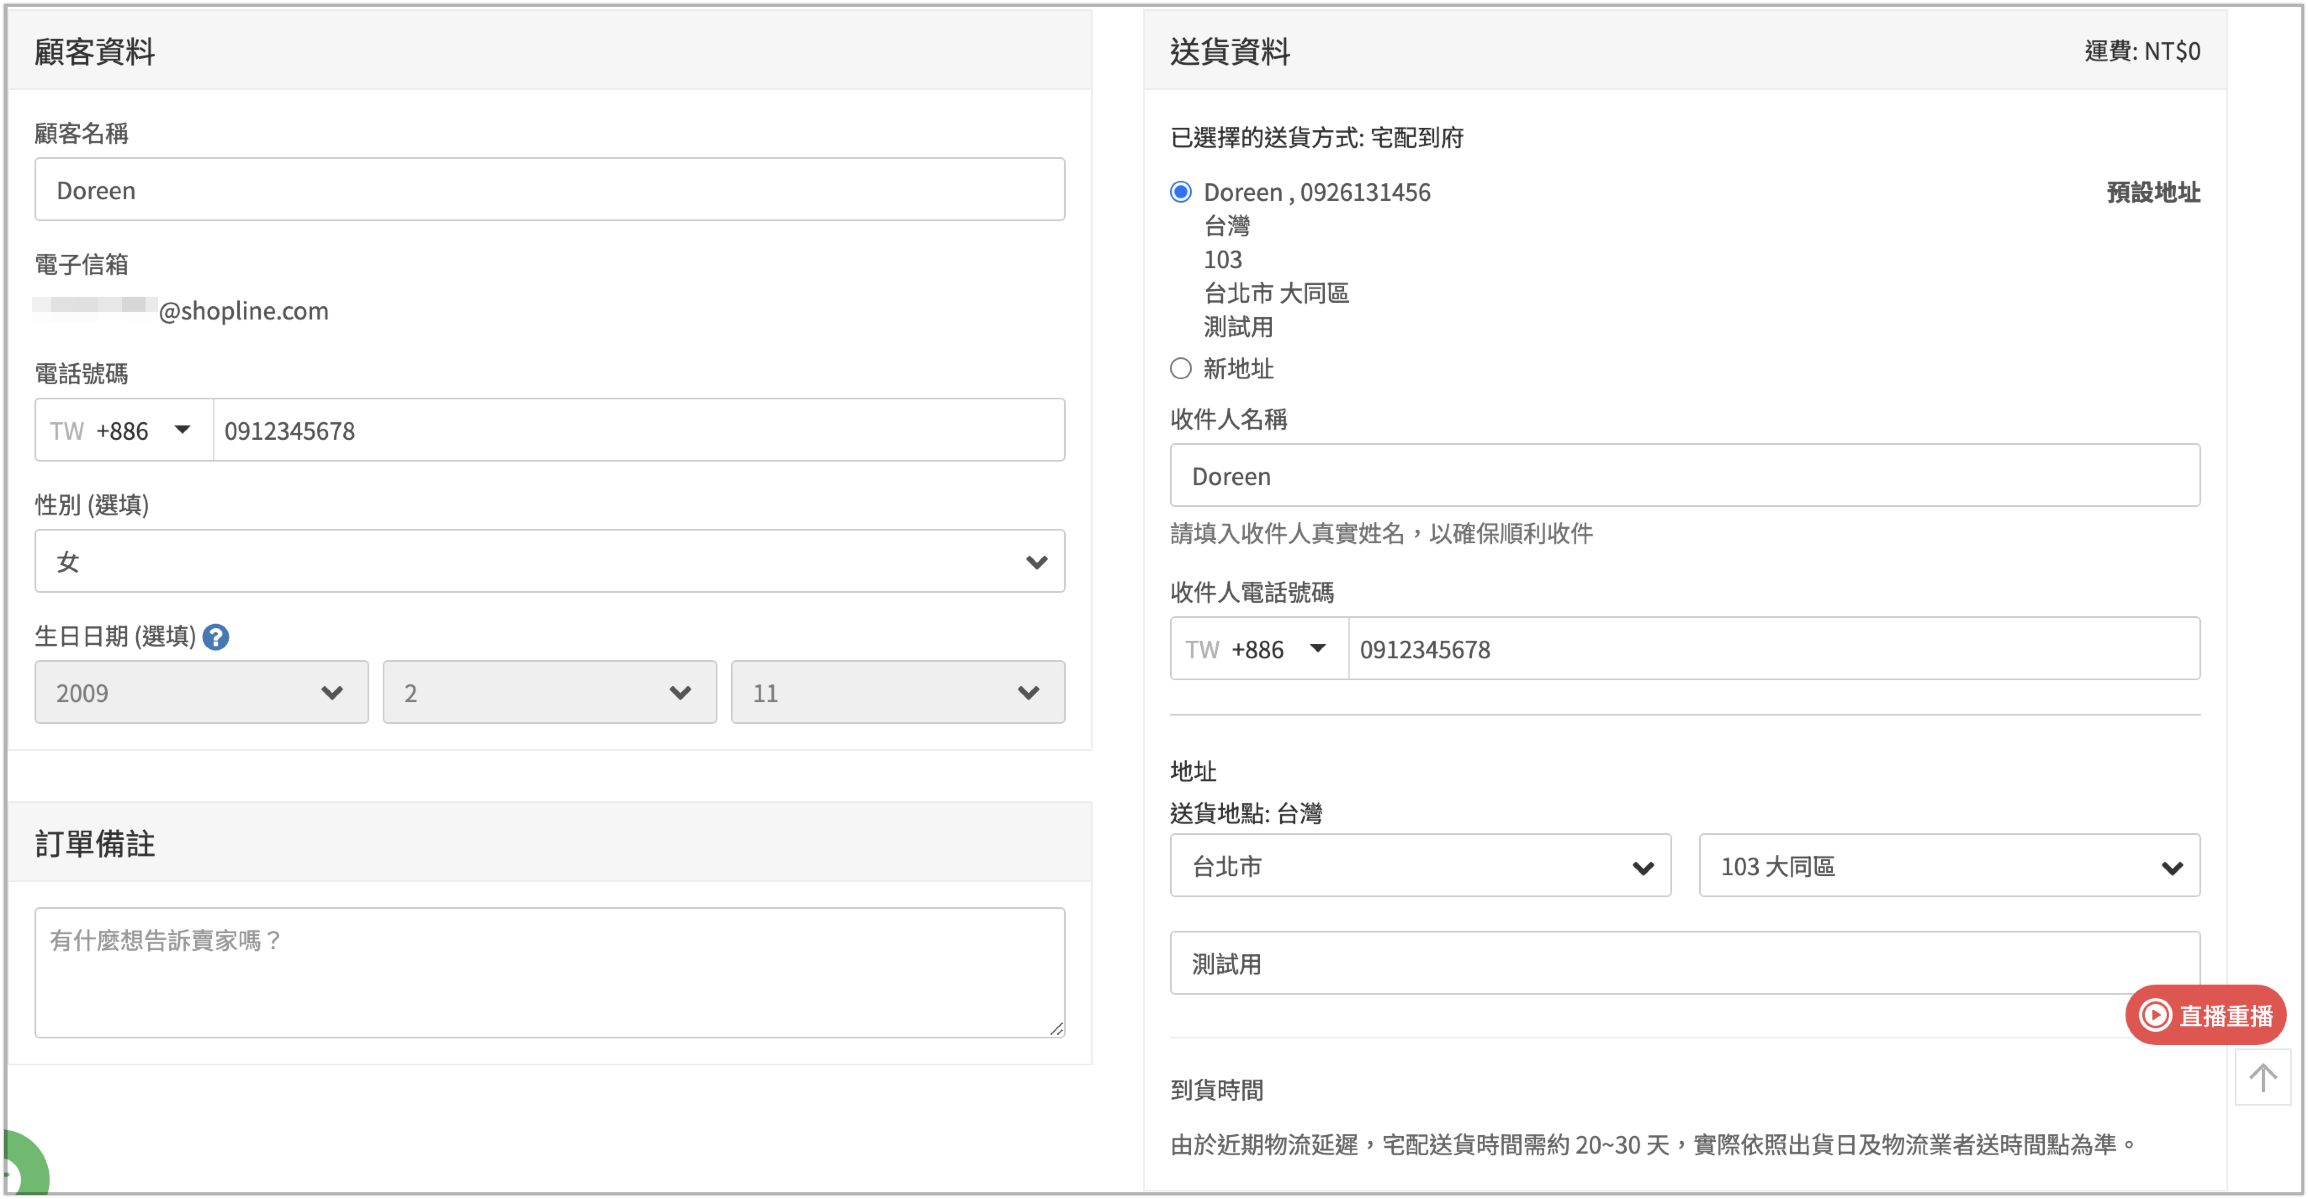2308x1199 pixels.
Task: Click the 顧客資料 section heading
Action: click(94, 52)
